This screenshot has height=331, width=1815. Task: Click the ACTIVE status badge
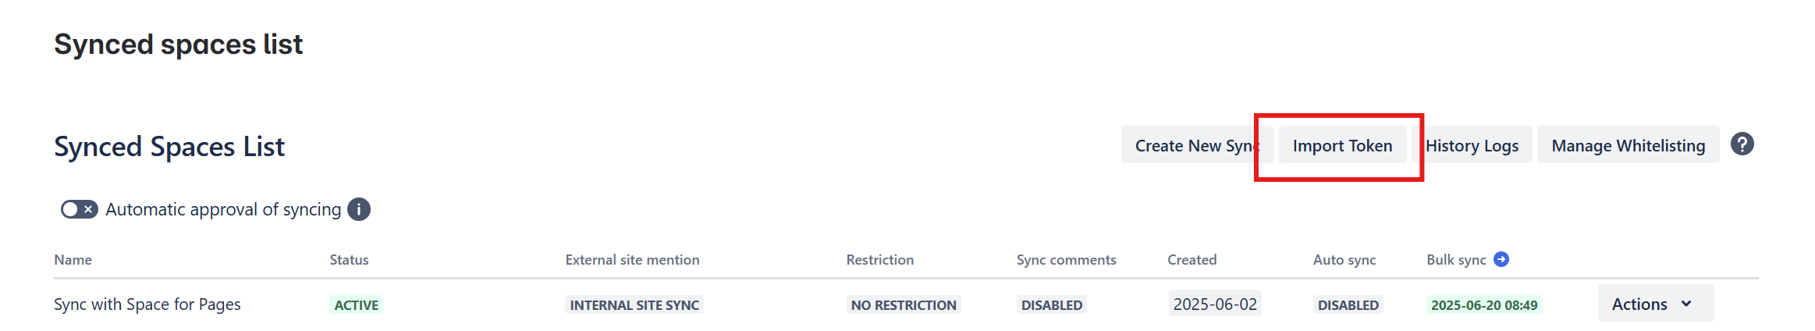point(356,304)
